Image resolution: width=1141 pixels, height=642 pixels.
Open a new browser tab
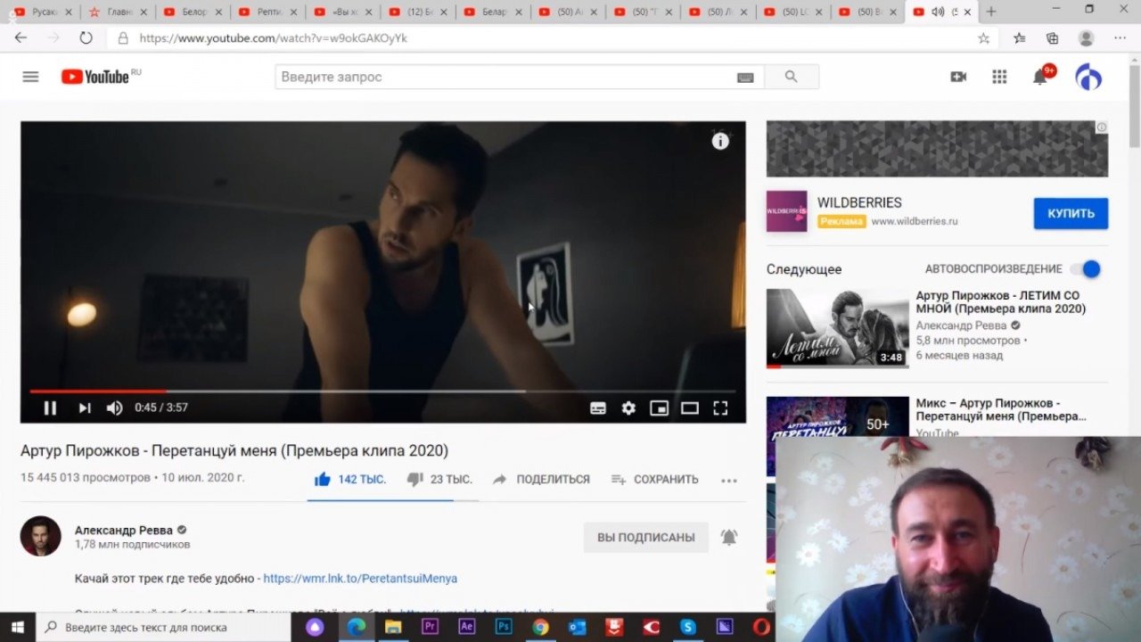tap(990, 12)
